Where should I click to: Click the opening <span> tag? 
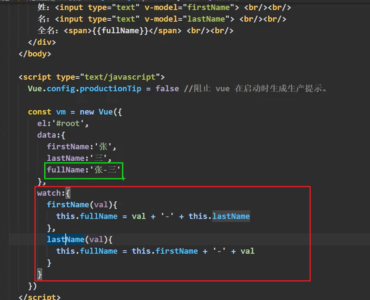click(78, 31)
